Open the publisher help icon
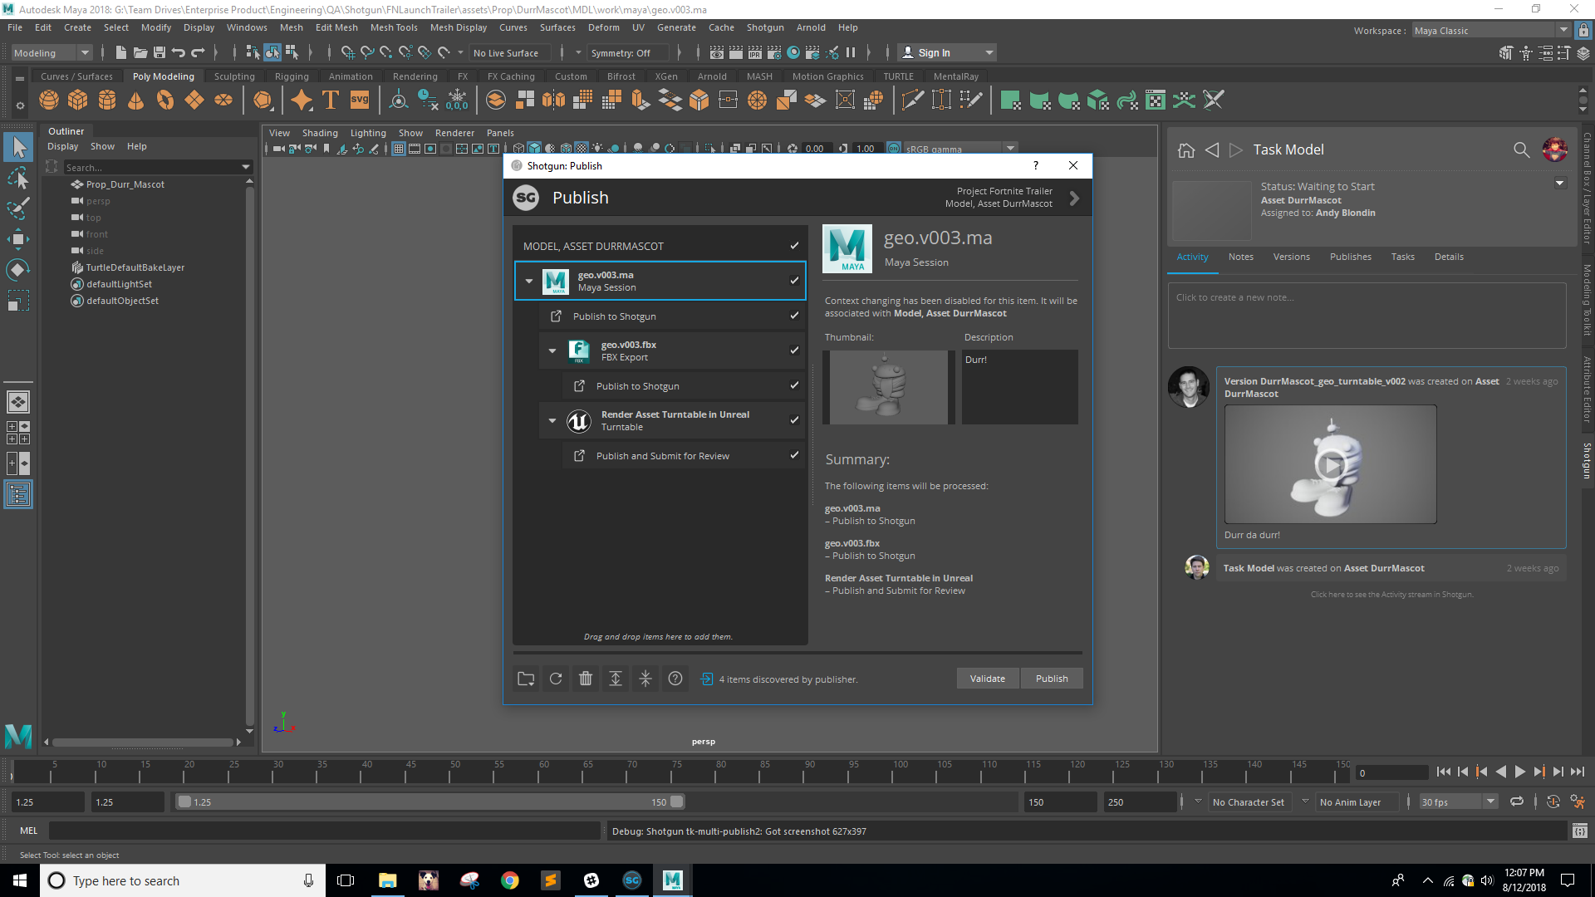Image resolution: width=1595 pixels, height=897 pixels. point(675,679)
